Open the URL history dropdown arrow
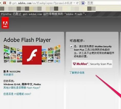The height and width of the screenshot is (109, 121). point(74,3)
